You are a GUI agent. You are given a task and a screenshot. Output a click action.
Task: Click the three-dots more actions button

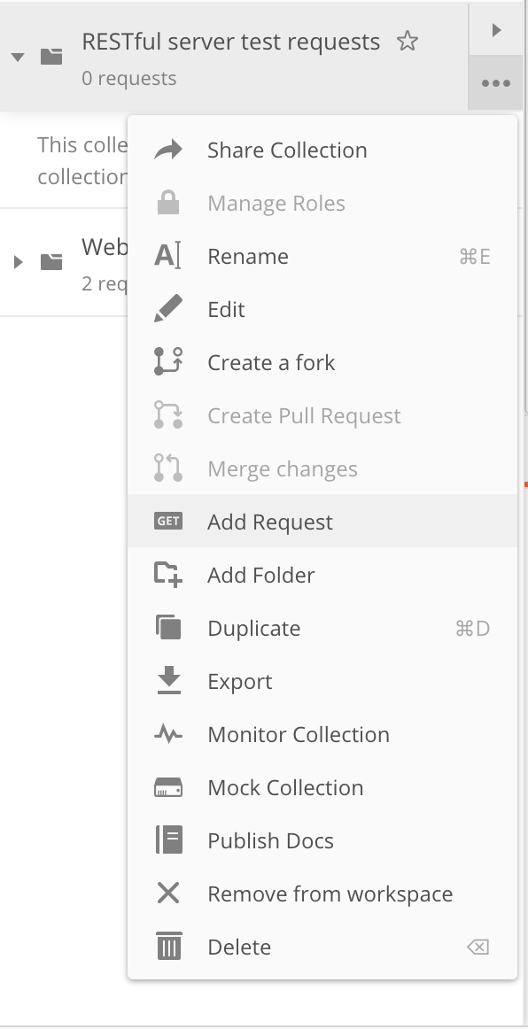[x=496, y=83]
